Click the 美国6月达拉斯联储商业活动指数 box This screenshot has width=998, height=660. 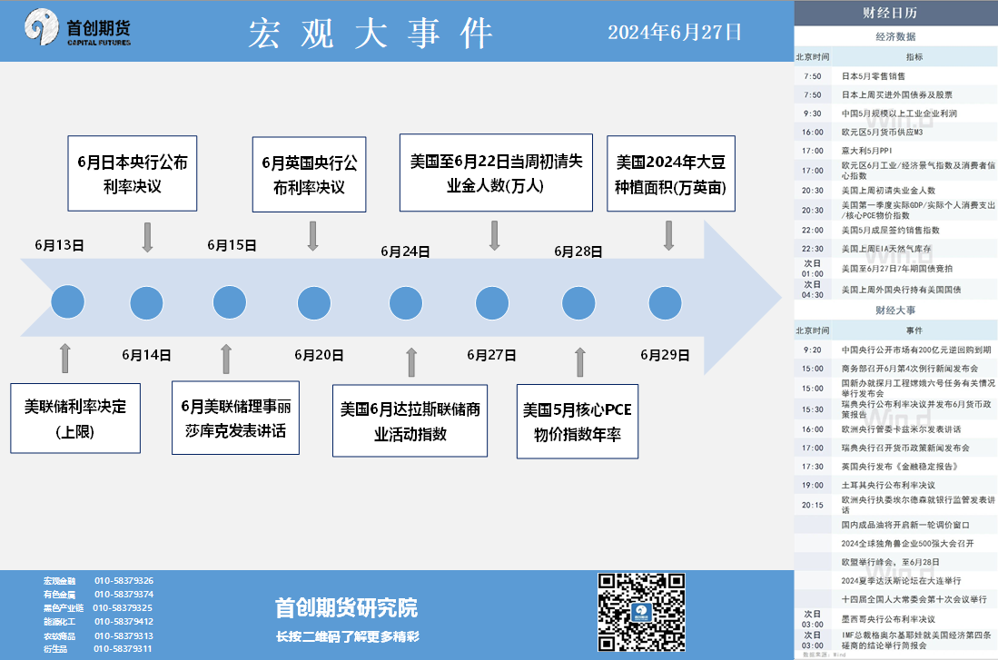(410, 420)
